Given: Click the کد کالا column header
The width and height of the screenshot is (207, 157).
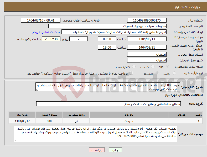Looking at the screenshot, I should 182,115.
